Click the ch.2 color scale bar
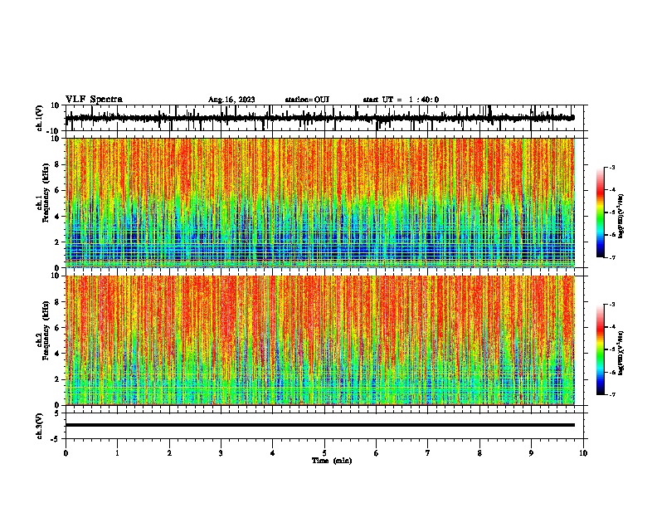The image size is (657, 508). coord(600,349)
